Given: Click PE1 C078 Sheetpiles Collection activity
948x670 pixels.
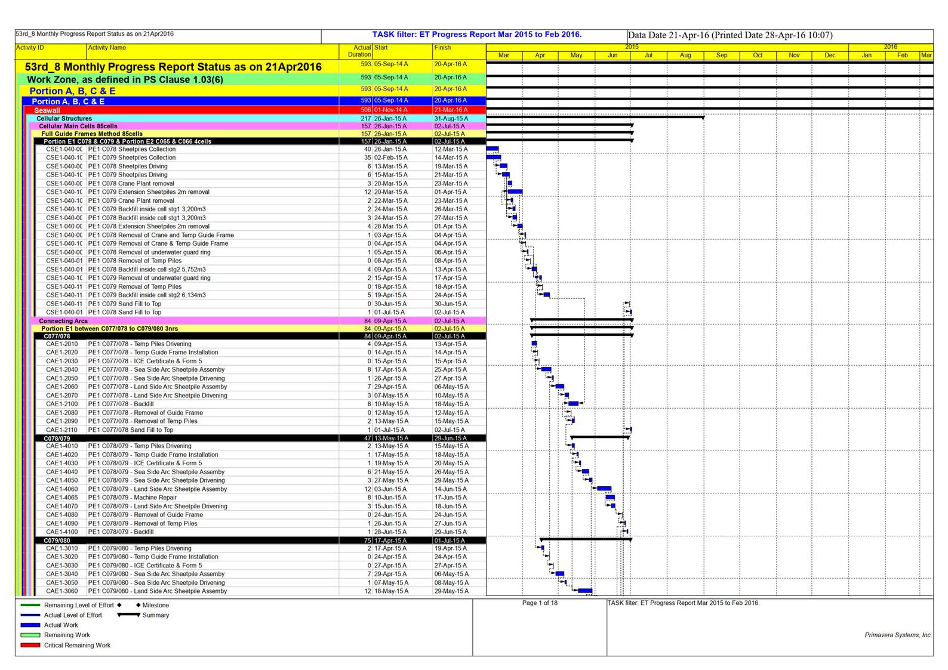Looking at the screenshot, I should 132,150.
